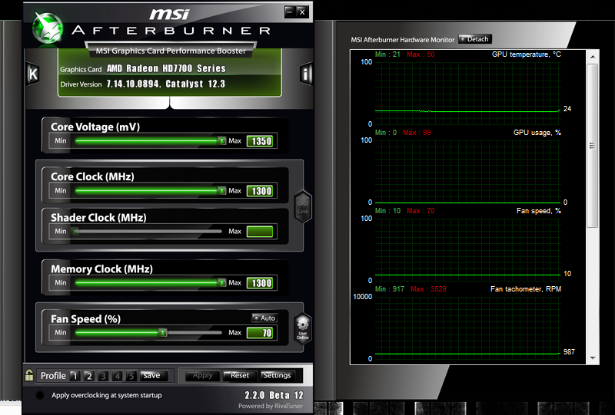
Task: Select profile slot 4
Action: [x=118, y=376]
